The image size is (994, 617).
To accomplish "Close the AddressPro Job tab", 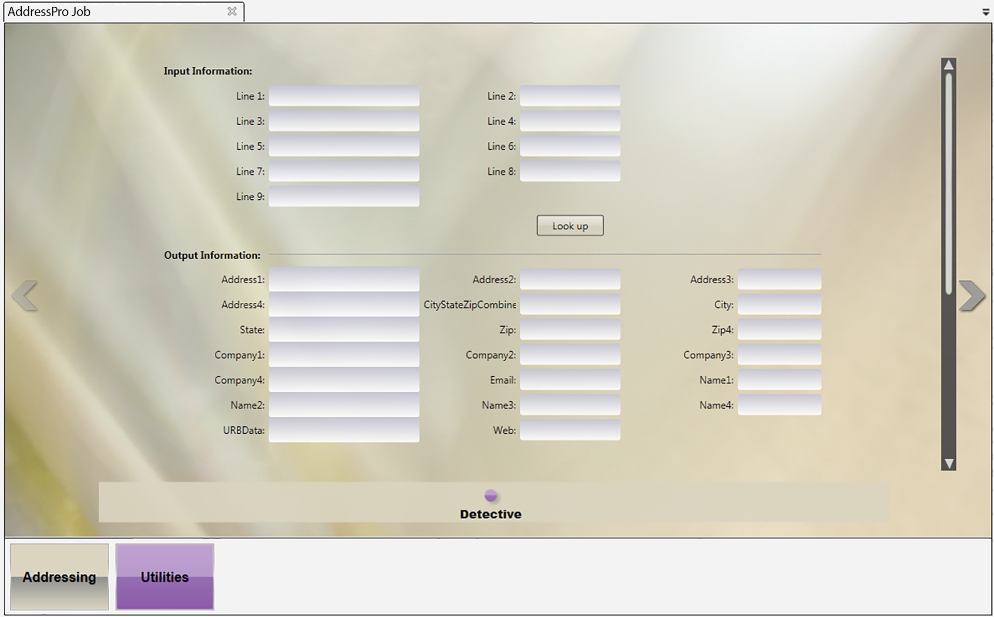I will (232, 11).
